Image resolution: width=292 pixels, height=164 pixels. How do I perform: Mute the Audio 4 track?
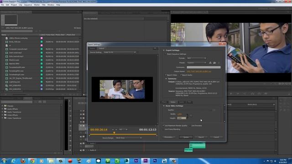click(81, 150)
